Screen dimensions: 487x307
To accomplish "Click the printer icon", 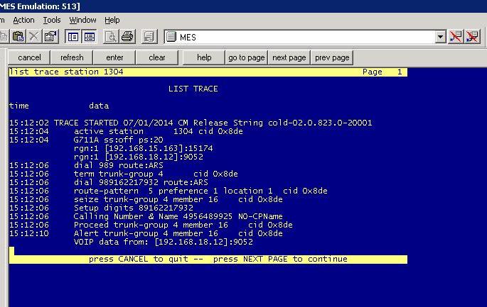I will click(x=127, y=37).
